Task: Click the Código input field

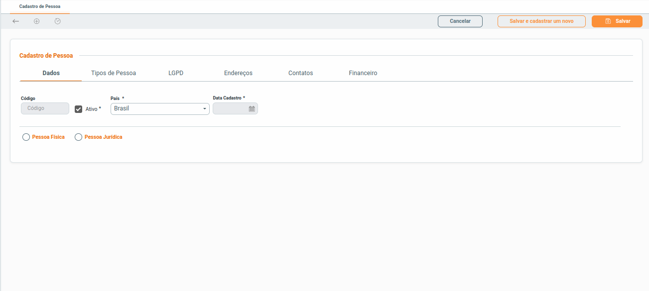Action: (x=45, y=108)
